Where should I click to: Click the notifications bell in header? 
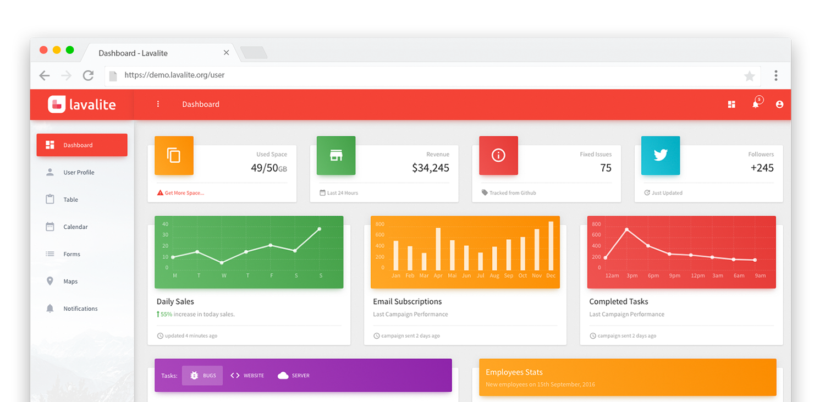tap(756, 104)
